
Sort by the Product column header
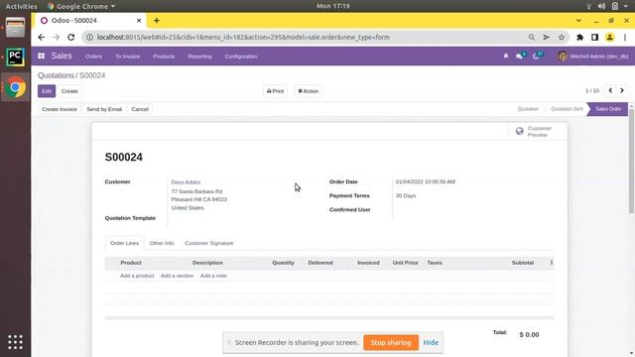(131, 263)
